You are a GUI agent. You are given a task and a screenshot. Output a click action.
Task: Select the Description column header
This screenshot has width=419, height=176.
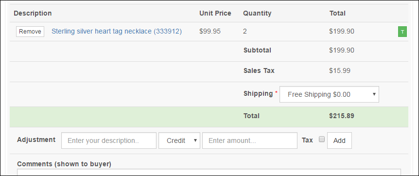click(33, 13)
